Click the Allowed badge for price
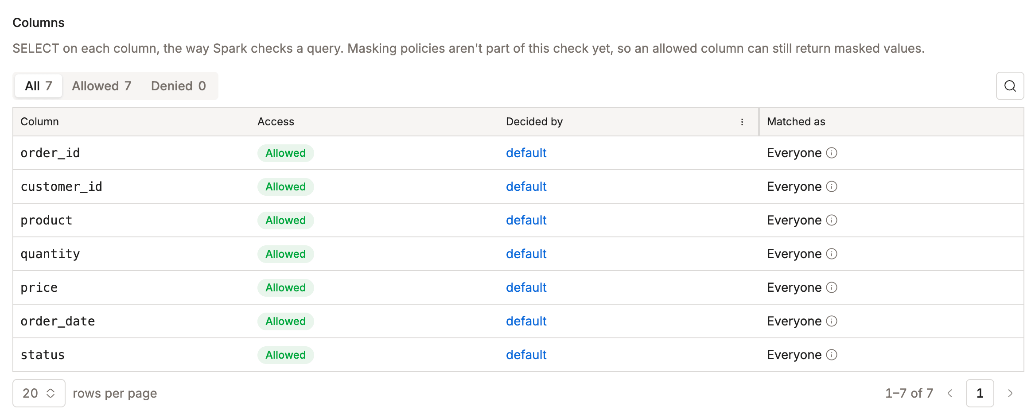Viewport: 1035px width, 418px height. click(286, 287)
